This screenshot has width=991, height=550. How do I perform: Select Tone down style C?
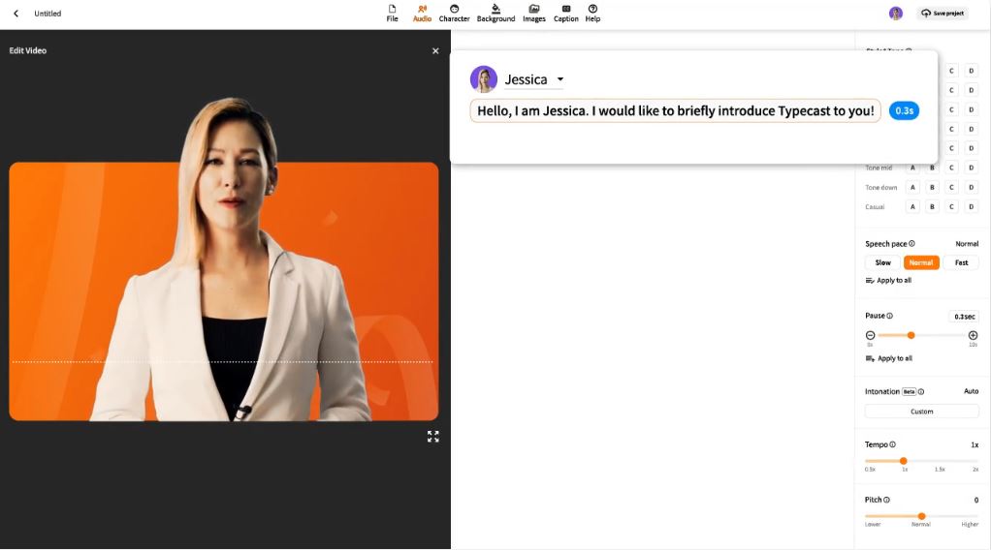952,188
